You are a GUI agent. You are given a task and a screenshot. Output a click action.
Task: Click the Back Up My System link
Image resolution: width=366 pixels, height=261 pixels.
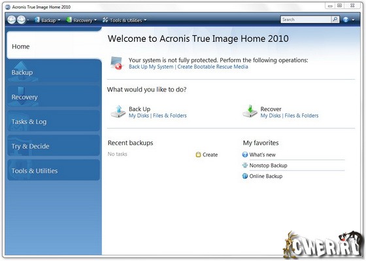click(x=151, y=67)
